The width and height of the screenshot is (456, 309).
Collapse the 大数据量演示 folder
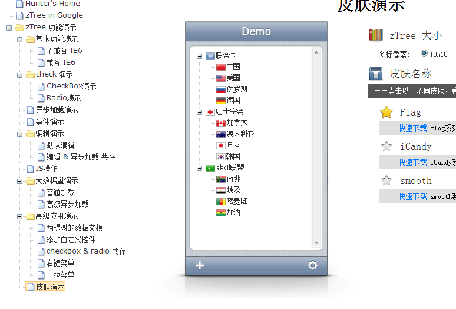pos(19,181)
